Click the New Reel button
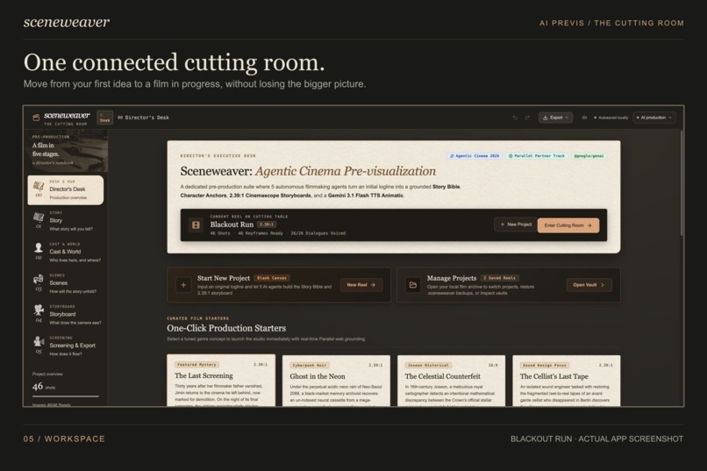 [x=361, y=285]
